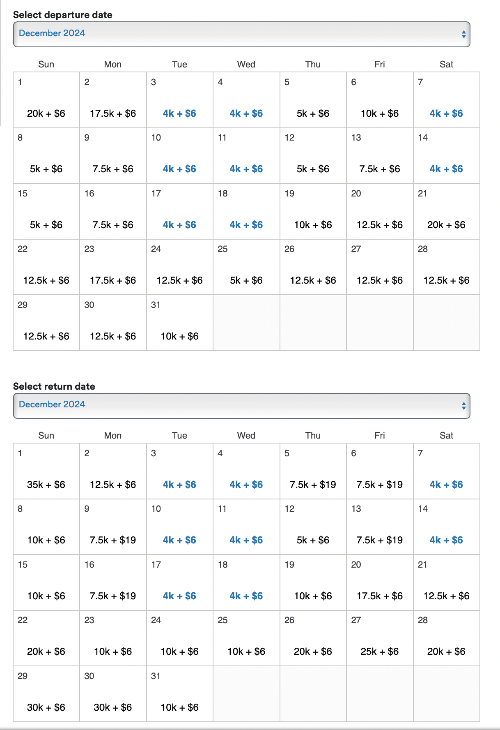This screenshot has height=730, width=500.
Task: Select departure December 21 at 20k + $6
Action: point(446,225)
